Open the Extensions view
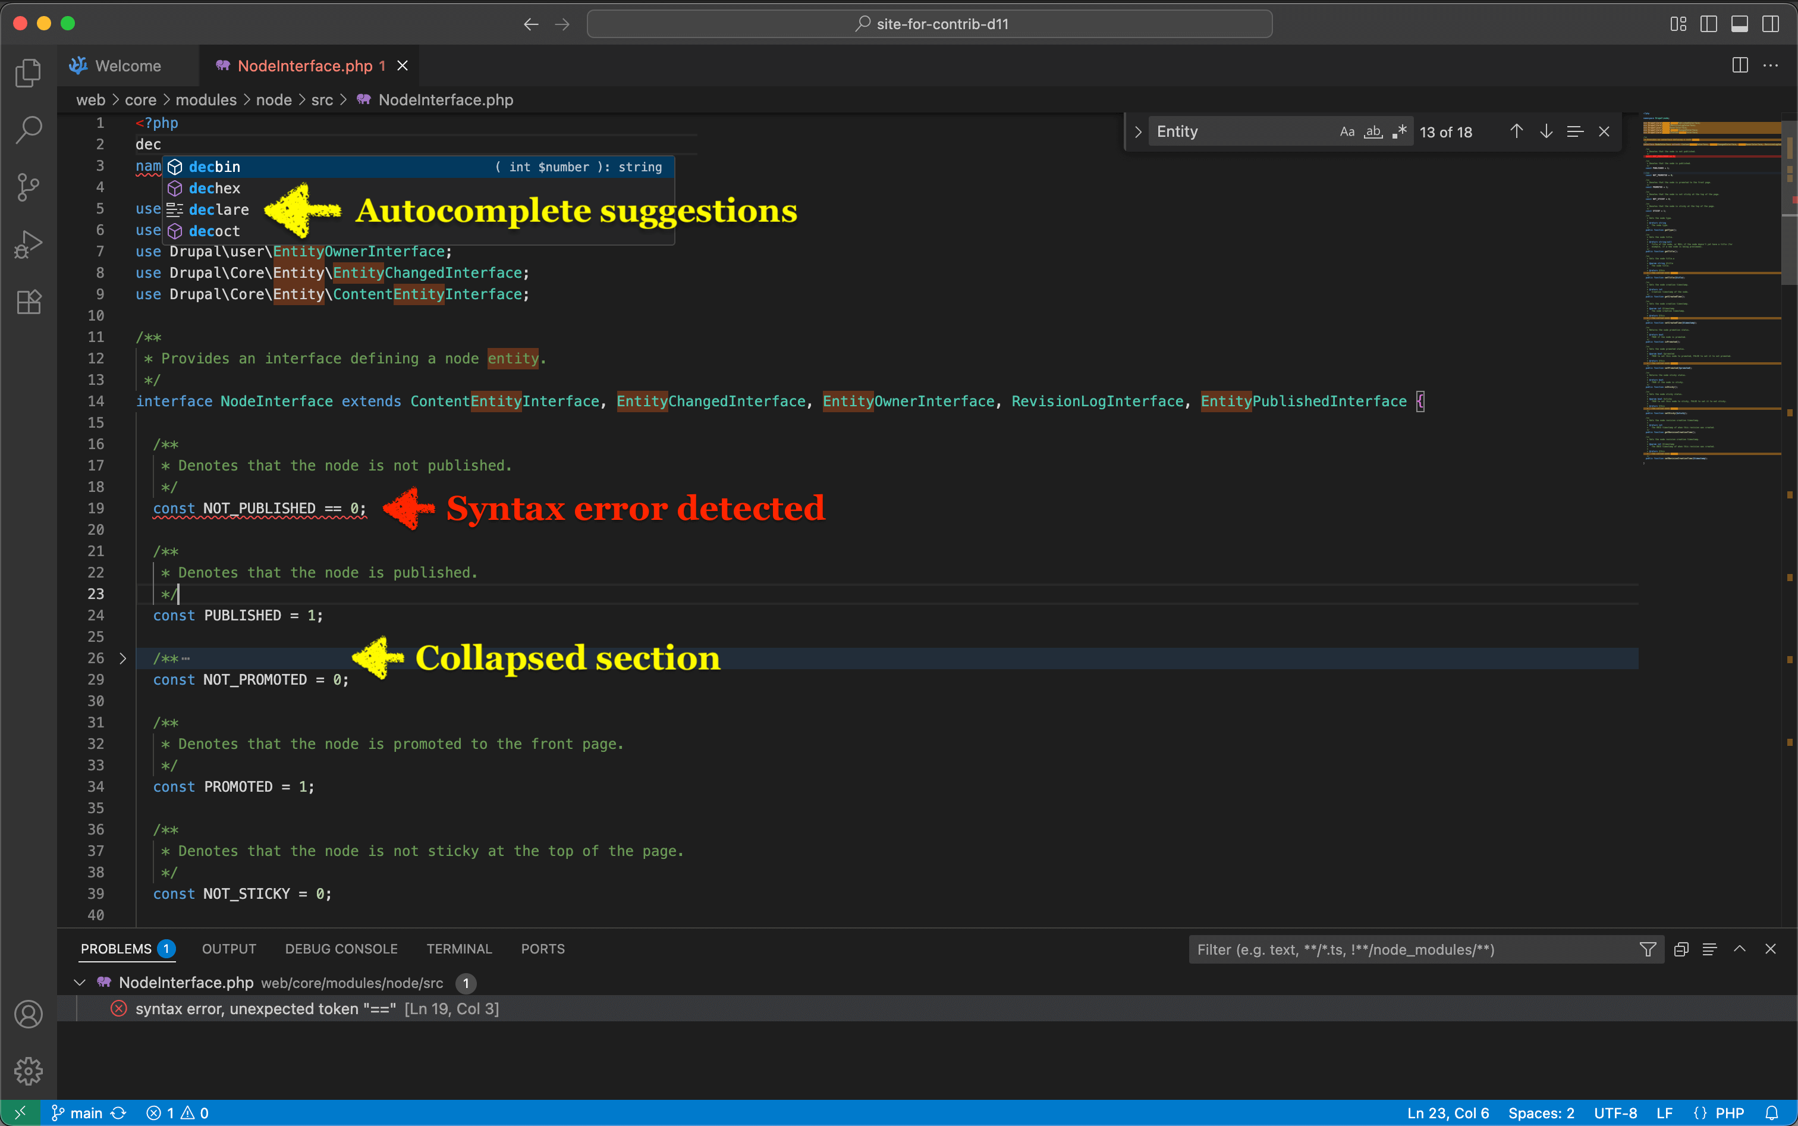 tap(29, 302)
